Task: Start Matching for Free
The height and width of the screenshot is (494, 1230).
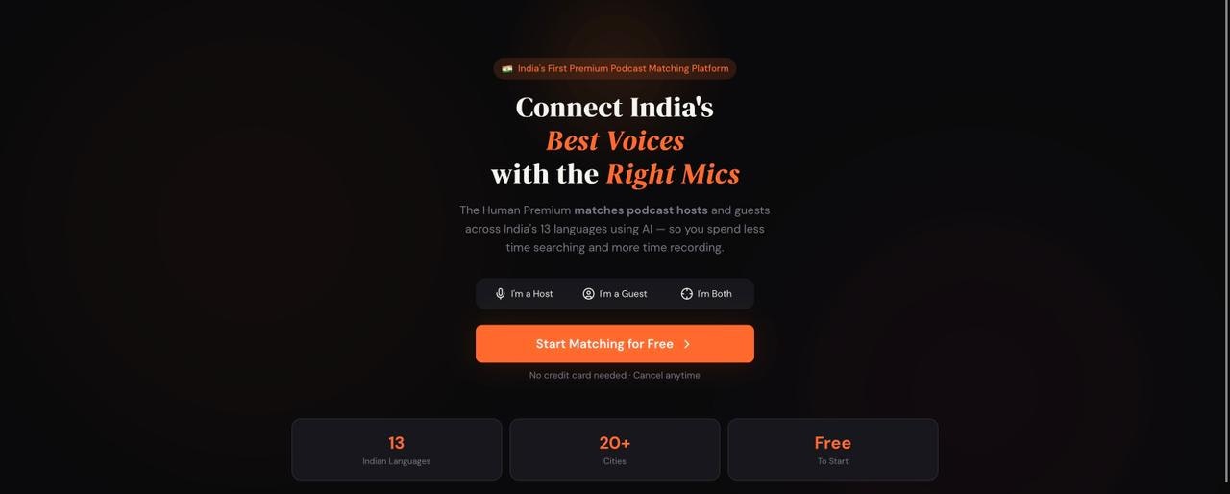Action: tap(615, 344)
